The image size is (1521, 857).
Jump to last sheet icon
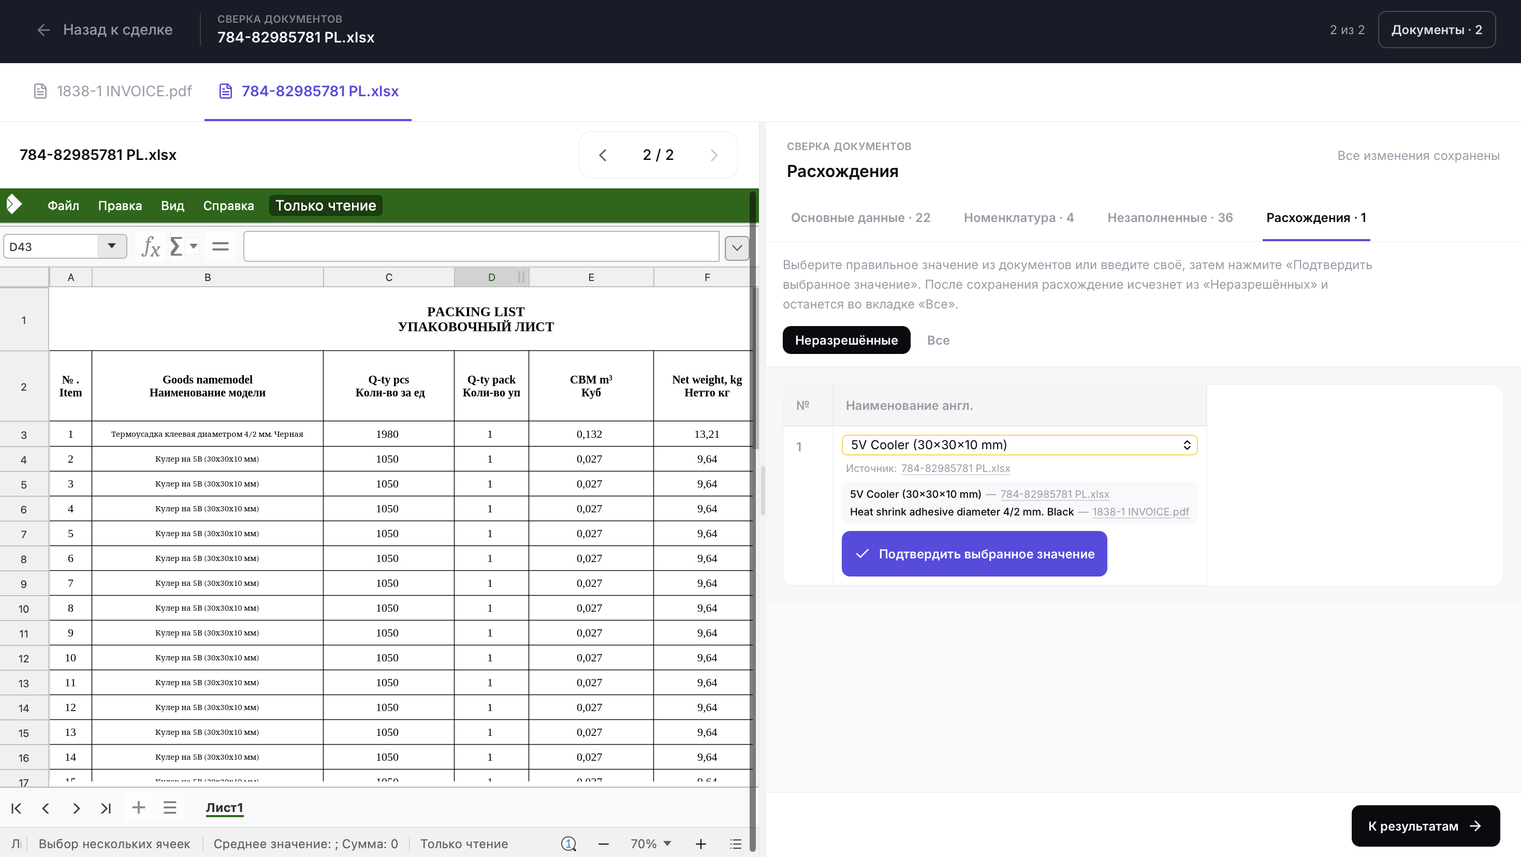click(x=106, y=808)
